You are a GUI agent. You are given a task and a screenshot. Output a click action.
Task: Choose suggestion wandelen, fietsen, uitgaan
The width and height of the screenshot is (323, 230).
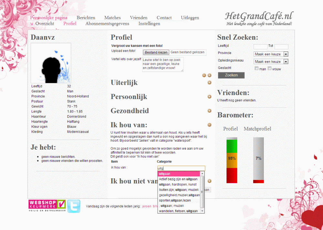coord(179,211)
